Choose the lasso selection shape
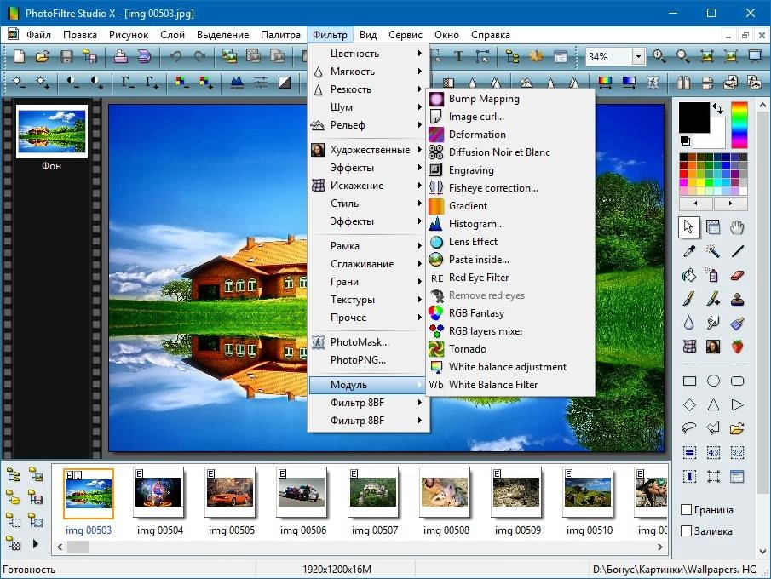Viewport: 771px width, 579px height. 689,428
